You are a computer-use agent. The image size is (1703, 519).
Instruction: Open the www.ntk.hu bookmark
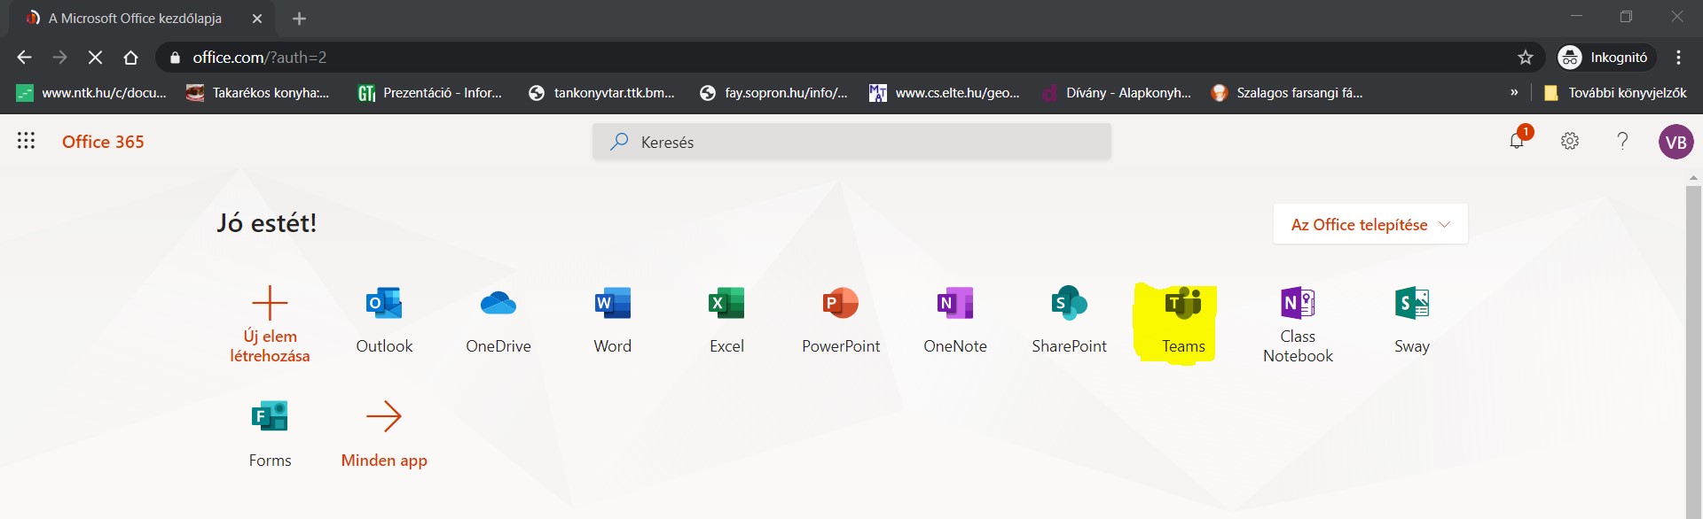pos(91,92)
